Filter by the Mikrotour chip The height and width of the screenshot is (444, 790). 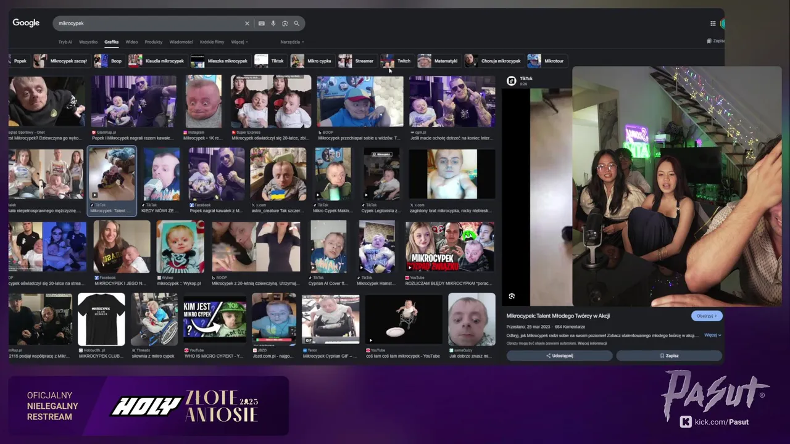tap(547, 61)
